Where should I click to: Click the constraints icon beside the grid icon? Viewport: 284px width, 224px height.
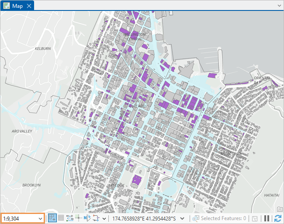point(69,218)
